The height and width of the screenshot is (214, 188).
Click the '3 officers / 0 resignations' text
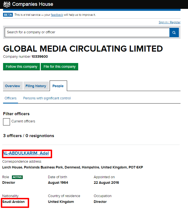(29, 136)
